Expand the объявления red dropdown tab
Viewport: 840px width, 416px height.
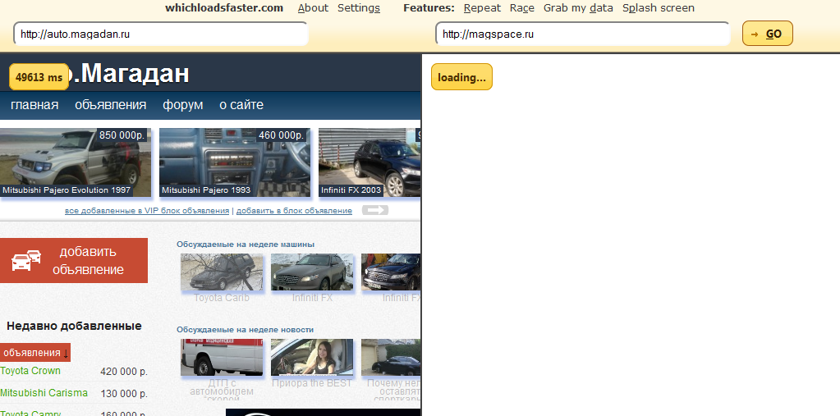[x=35, y=353]
